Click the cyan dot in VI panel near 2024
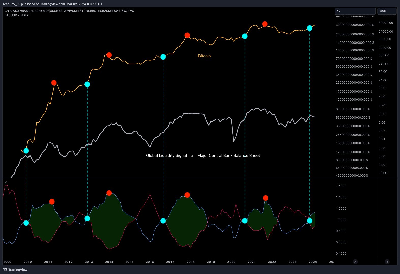 pyautogui.click(x=309, y=221)
